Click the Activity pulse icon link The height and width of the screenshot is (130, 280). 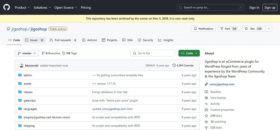206,104
